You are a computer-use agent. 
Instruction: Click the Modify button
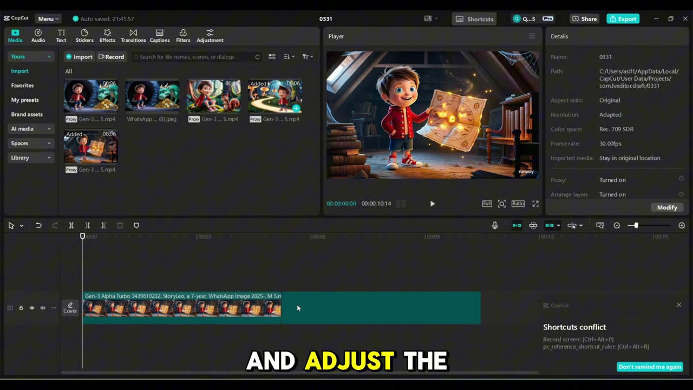click(667, 207)
